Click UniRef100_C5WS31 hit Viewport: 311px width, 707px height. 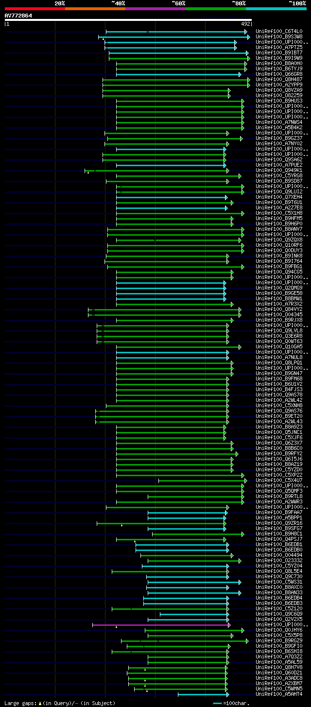pyautogui.click(x=279, y=582)
